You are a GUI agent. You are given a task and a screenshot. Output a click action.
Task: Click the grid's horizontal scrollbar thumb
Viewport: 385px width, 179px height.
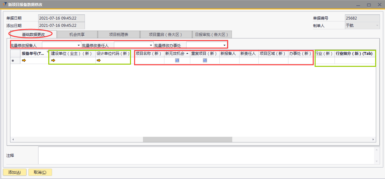click(x=187, y=139)
